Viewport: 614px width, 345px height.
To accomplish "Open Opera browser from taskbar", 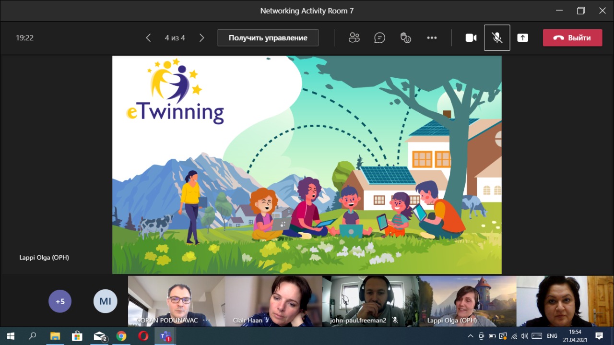I will point(143,336).
